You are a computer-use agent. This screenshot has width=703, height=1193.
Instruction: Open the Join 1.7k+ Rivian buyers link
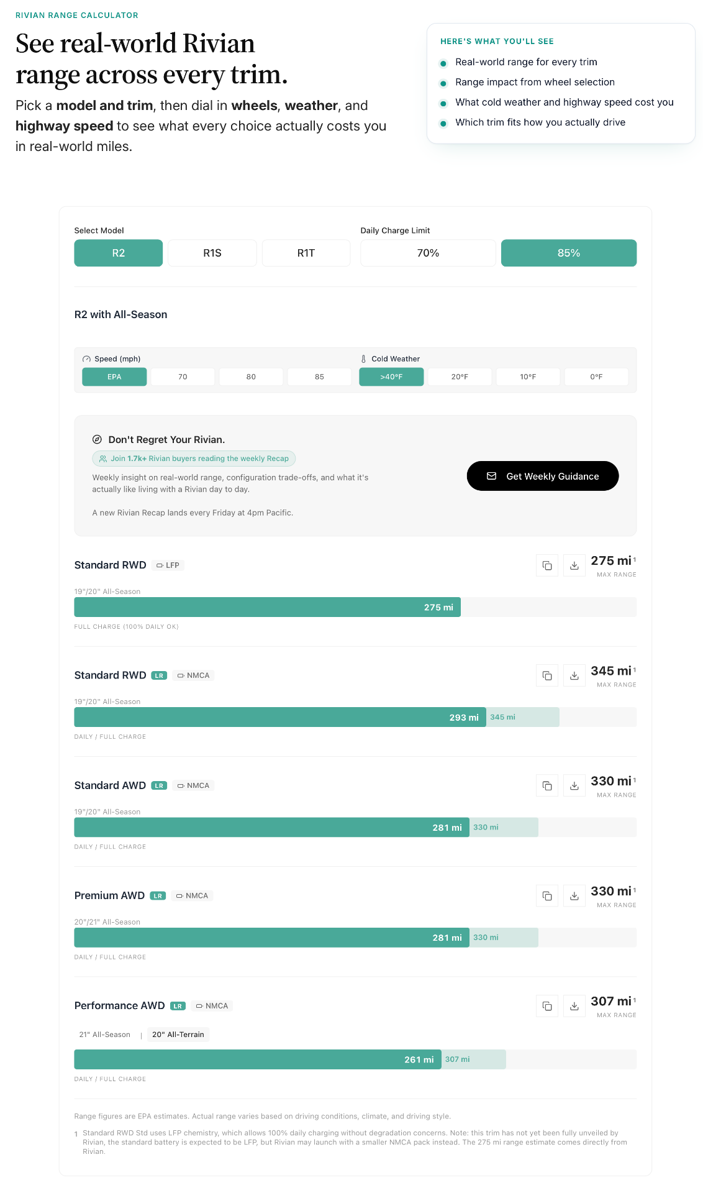click(194, 459)
